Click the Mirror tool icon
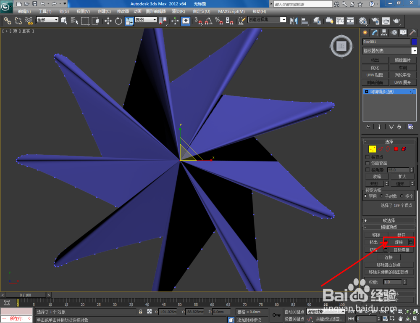This screenshot has width=420, height=323. click(294, 21)
